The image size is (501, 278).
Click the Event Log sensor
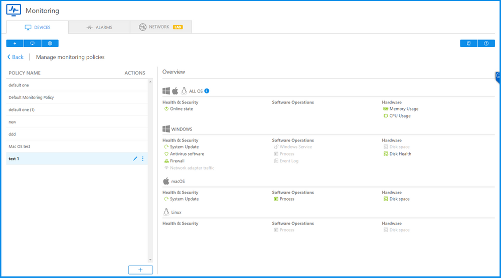coord(286,161)
